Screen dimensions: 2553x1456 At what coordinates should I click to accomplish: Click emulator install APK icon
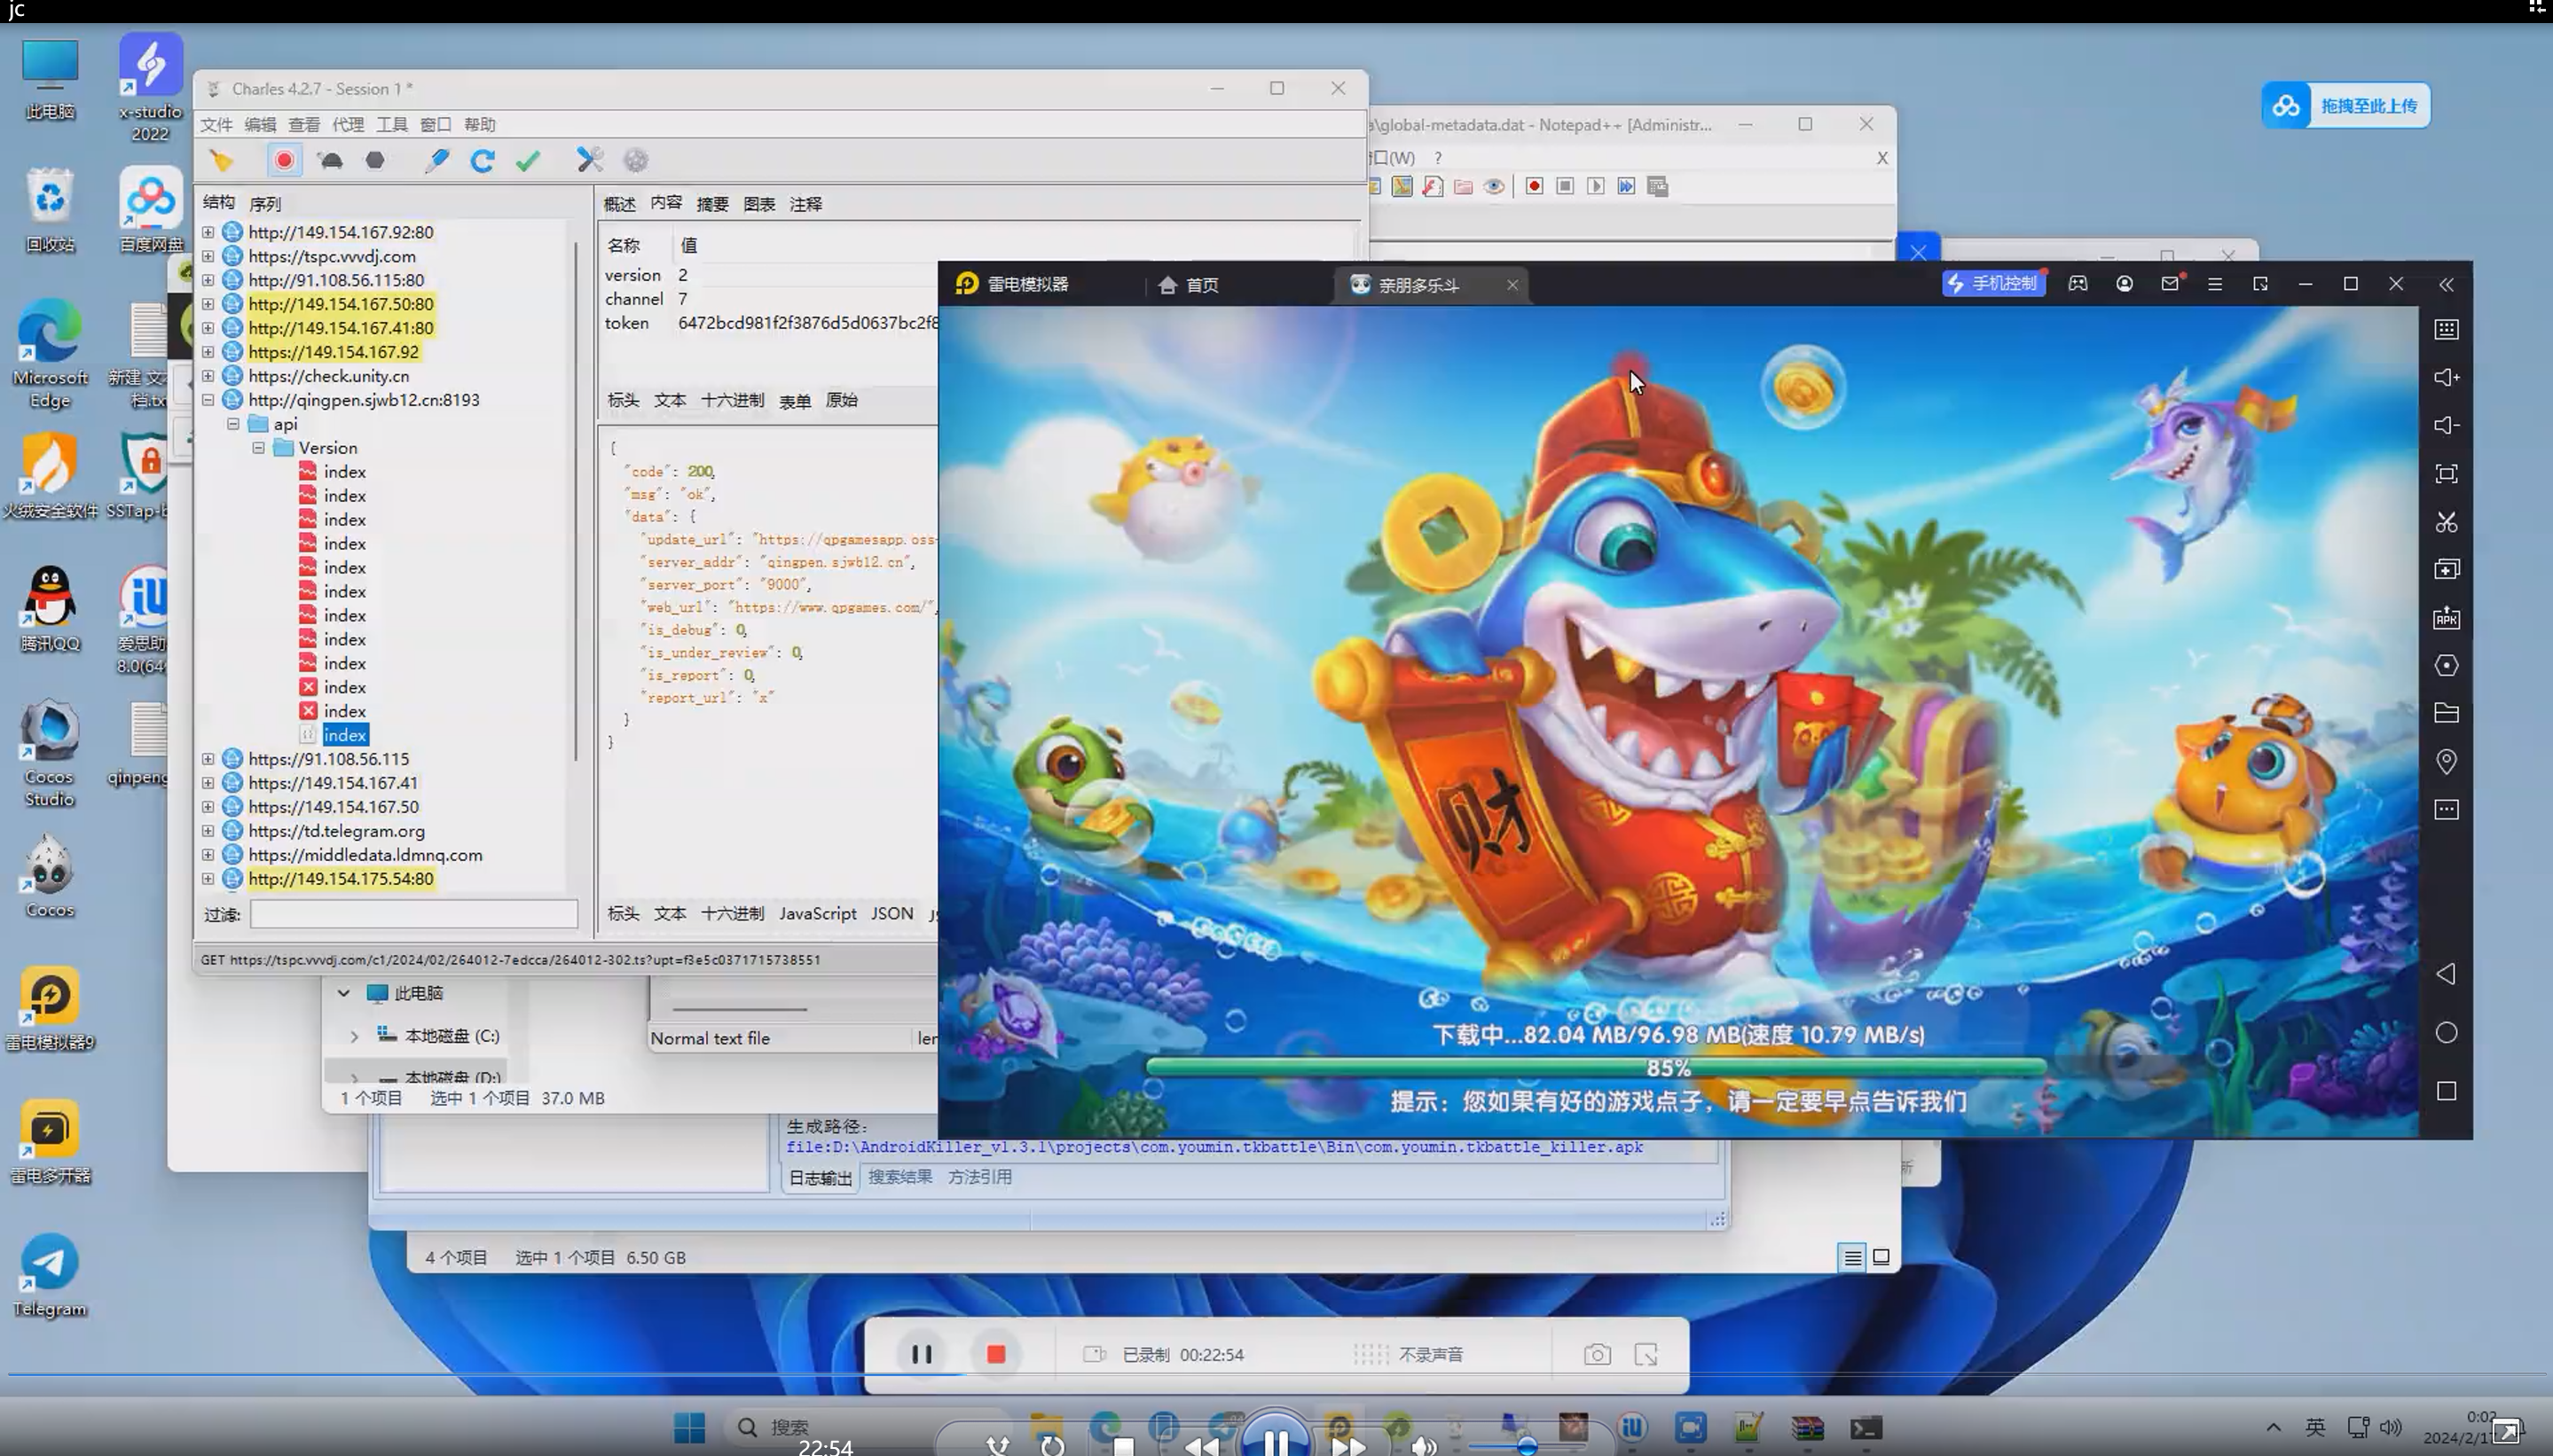(x=2446, y=618)
